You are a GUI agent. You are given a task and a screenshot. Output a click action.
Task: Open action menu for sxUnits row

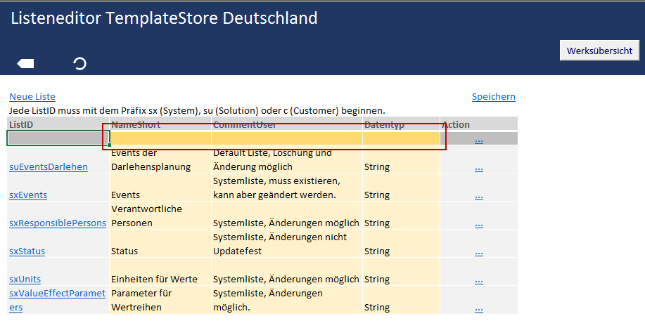click(479, 280)
